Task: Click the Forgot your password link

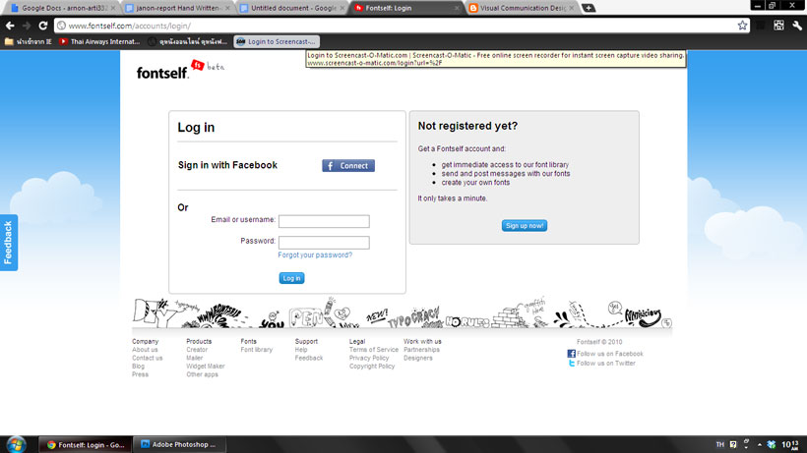Action: [x=315, y=255]
